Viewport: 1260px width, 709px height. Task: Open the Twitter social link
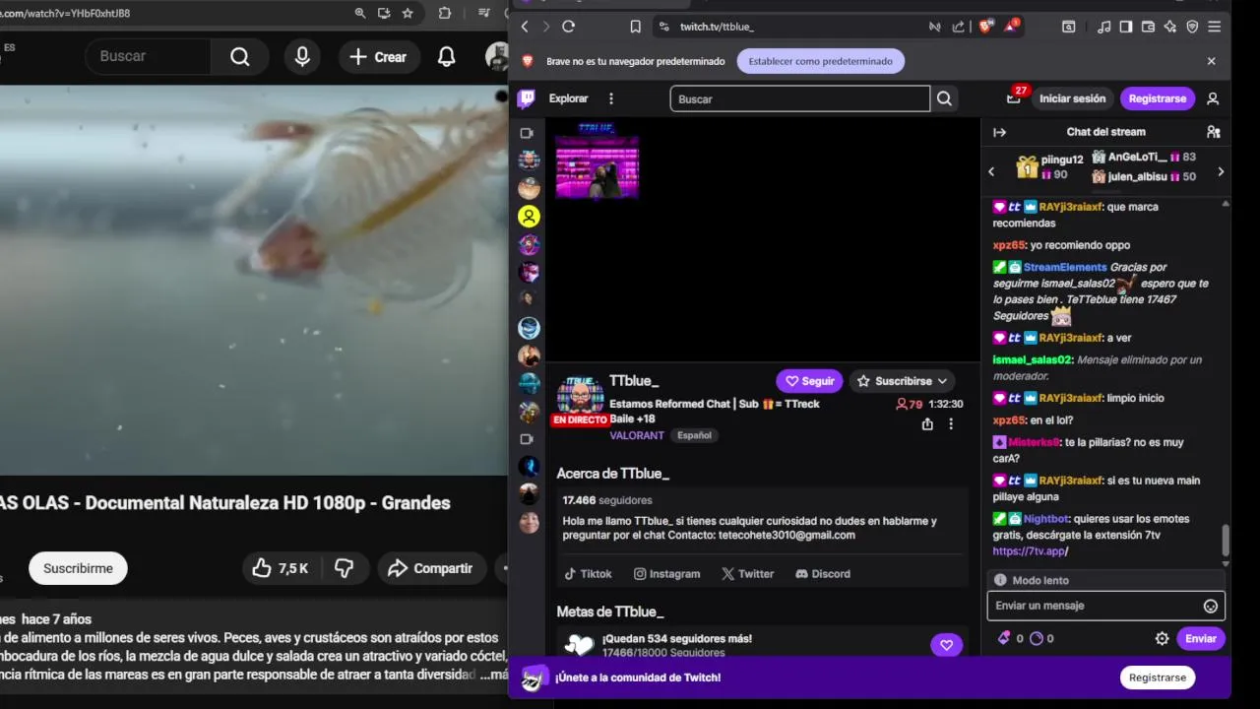pyautogui.click(x=747, y=574)
